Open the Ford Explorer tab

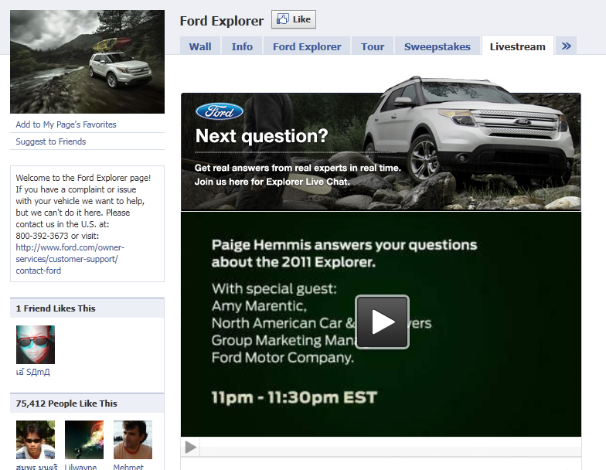point(307,46)
